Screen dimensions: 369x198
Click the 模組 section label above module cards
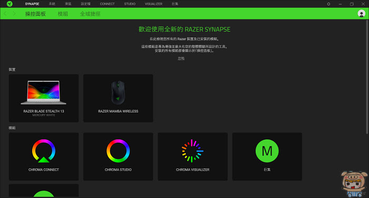(12, 128)
